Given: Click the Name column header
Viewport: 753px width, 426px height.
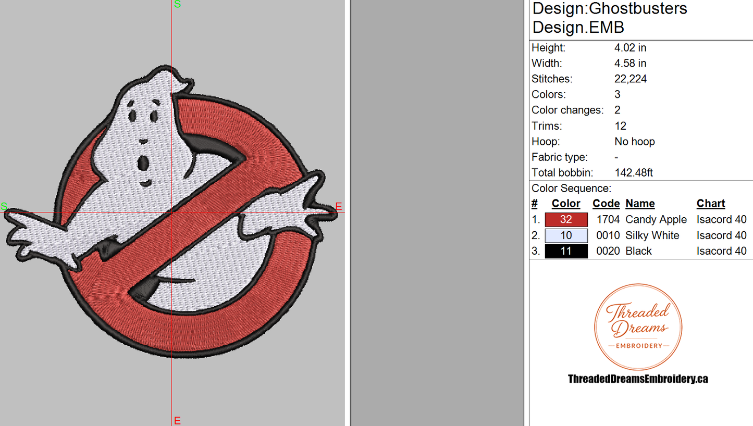Looking at the screenshot, I should click(x=640, y=204).
